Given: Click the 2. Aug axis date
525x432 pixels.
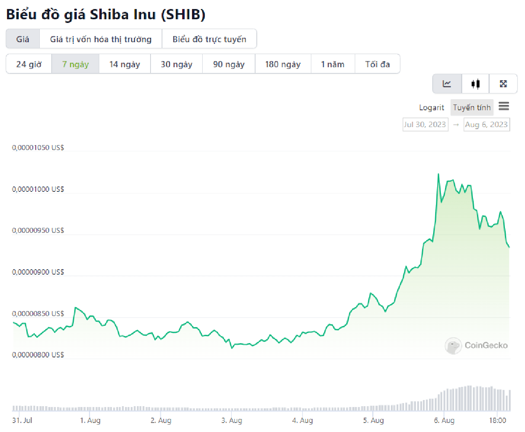Looking at the screenshot, I should click(161, 420).
